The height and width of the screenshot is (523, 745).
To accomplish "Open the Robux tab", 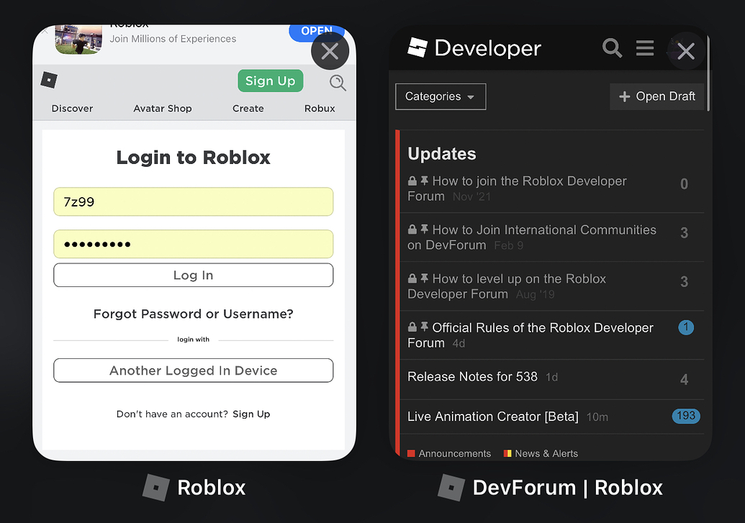I will point(319,108).
